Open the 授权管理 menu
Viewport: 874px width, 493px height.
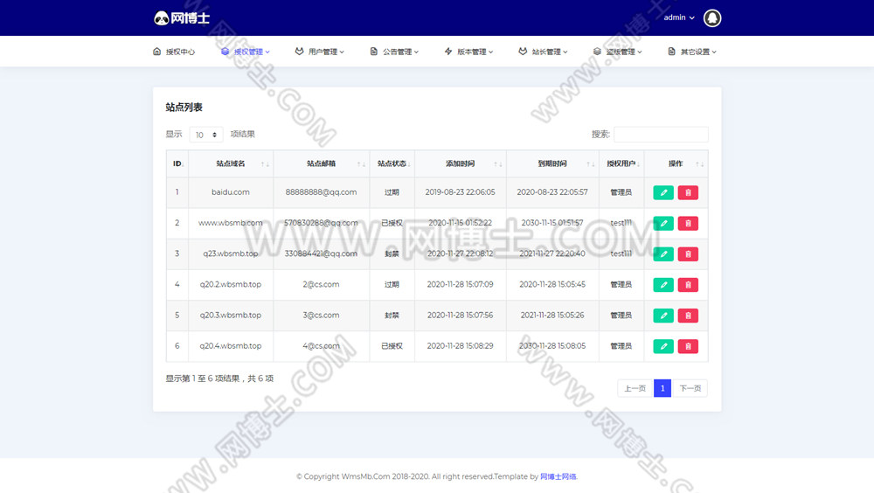(x=246, y=52)
